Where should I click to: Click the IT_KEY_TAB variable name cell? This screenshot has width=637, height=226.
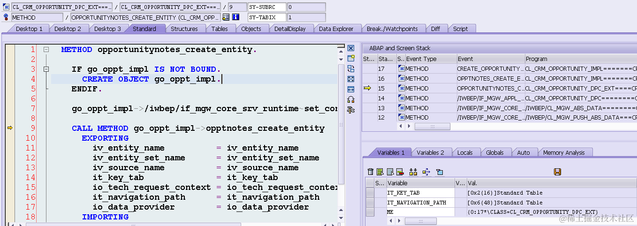click(420, 193)
